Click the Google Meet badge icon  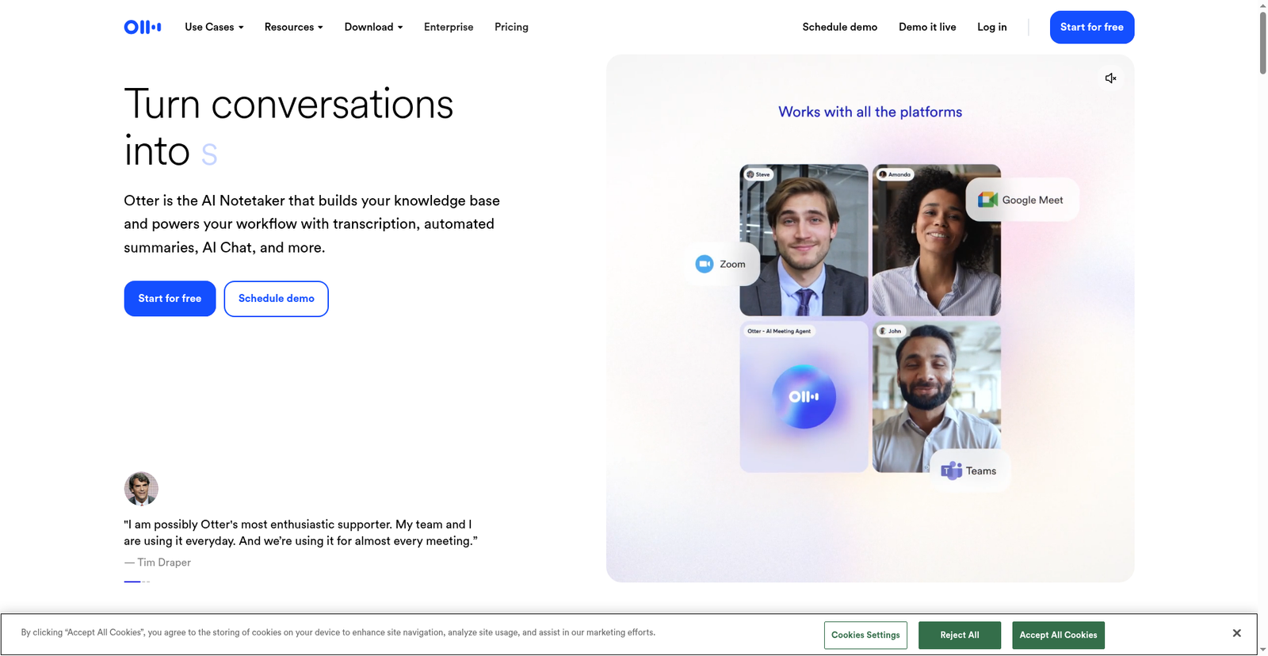tap(987, 200)
